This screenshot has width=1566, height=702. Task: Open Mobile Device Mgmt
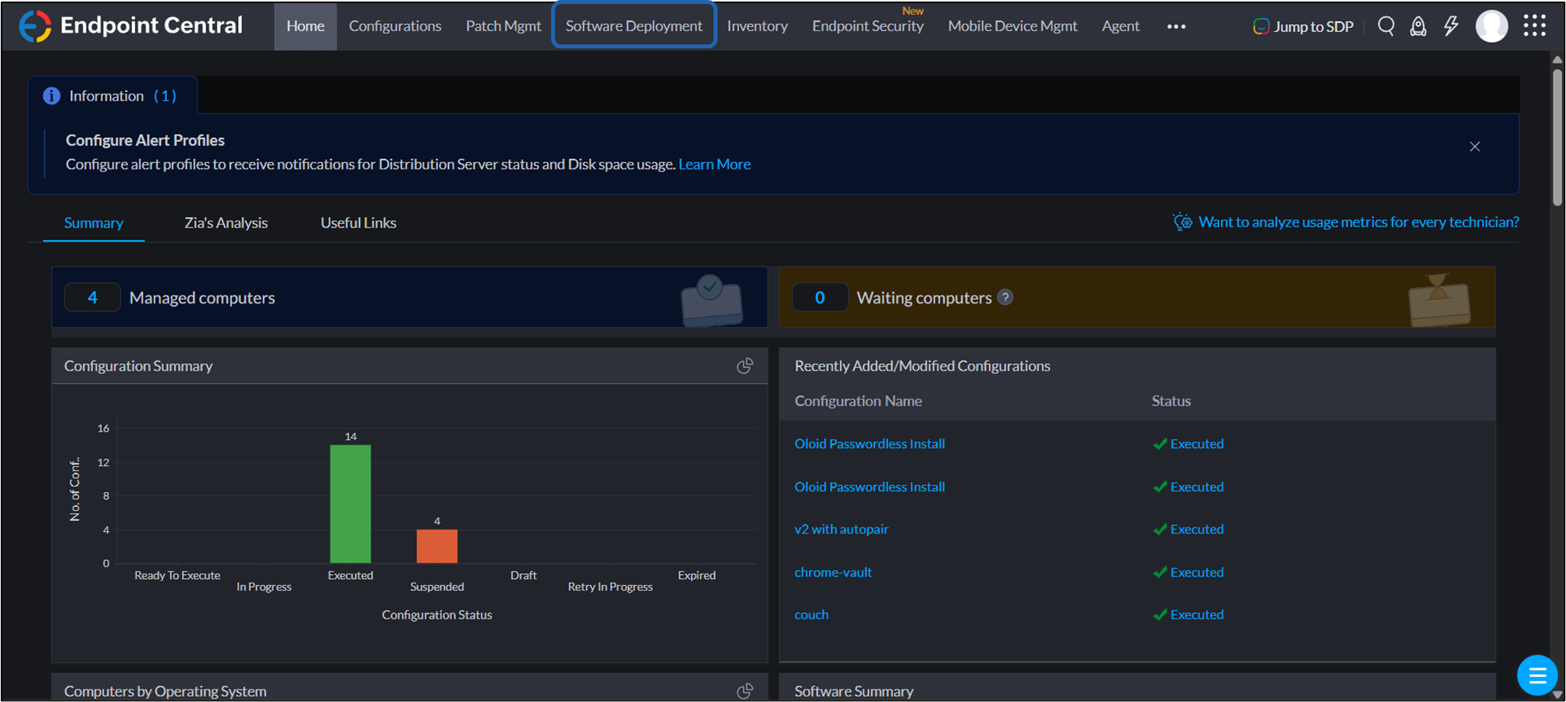(x=1013, y=27)
